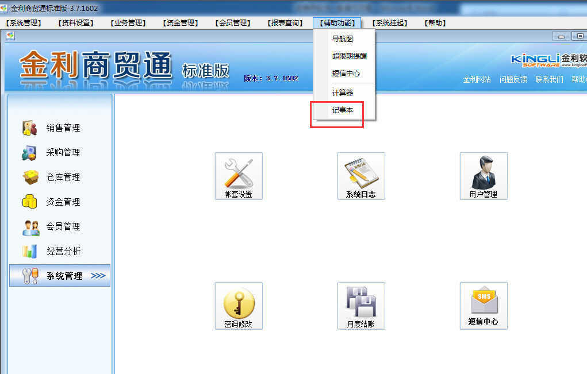The width and height of the screenshot is (587, 374).
Task: Click the app icon in the title bar
Action: coord(4,8)
